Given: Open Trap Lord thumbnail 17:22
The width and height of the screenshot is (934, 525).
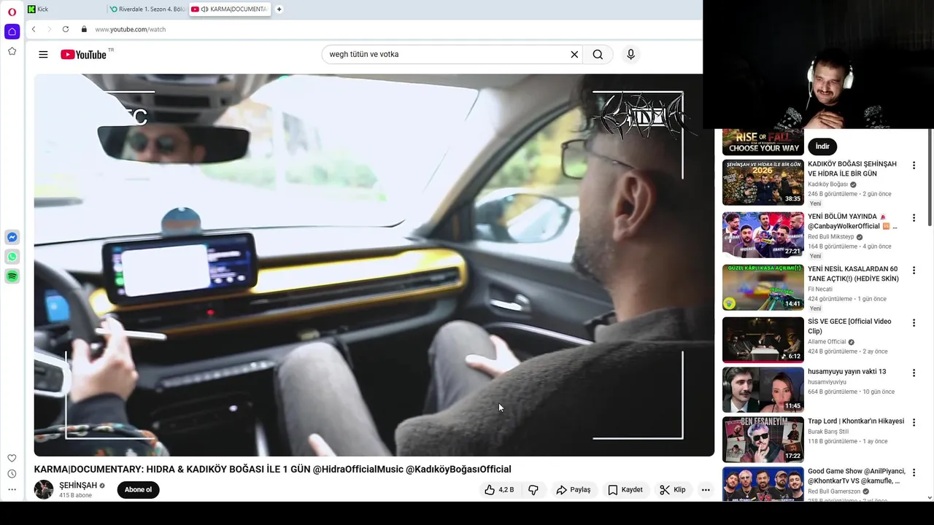Looking at the screenshot, I should 763,440.
